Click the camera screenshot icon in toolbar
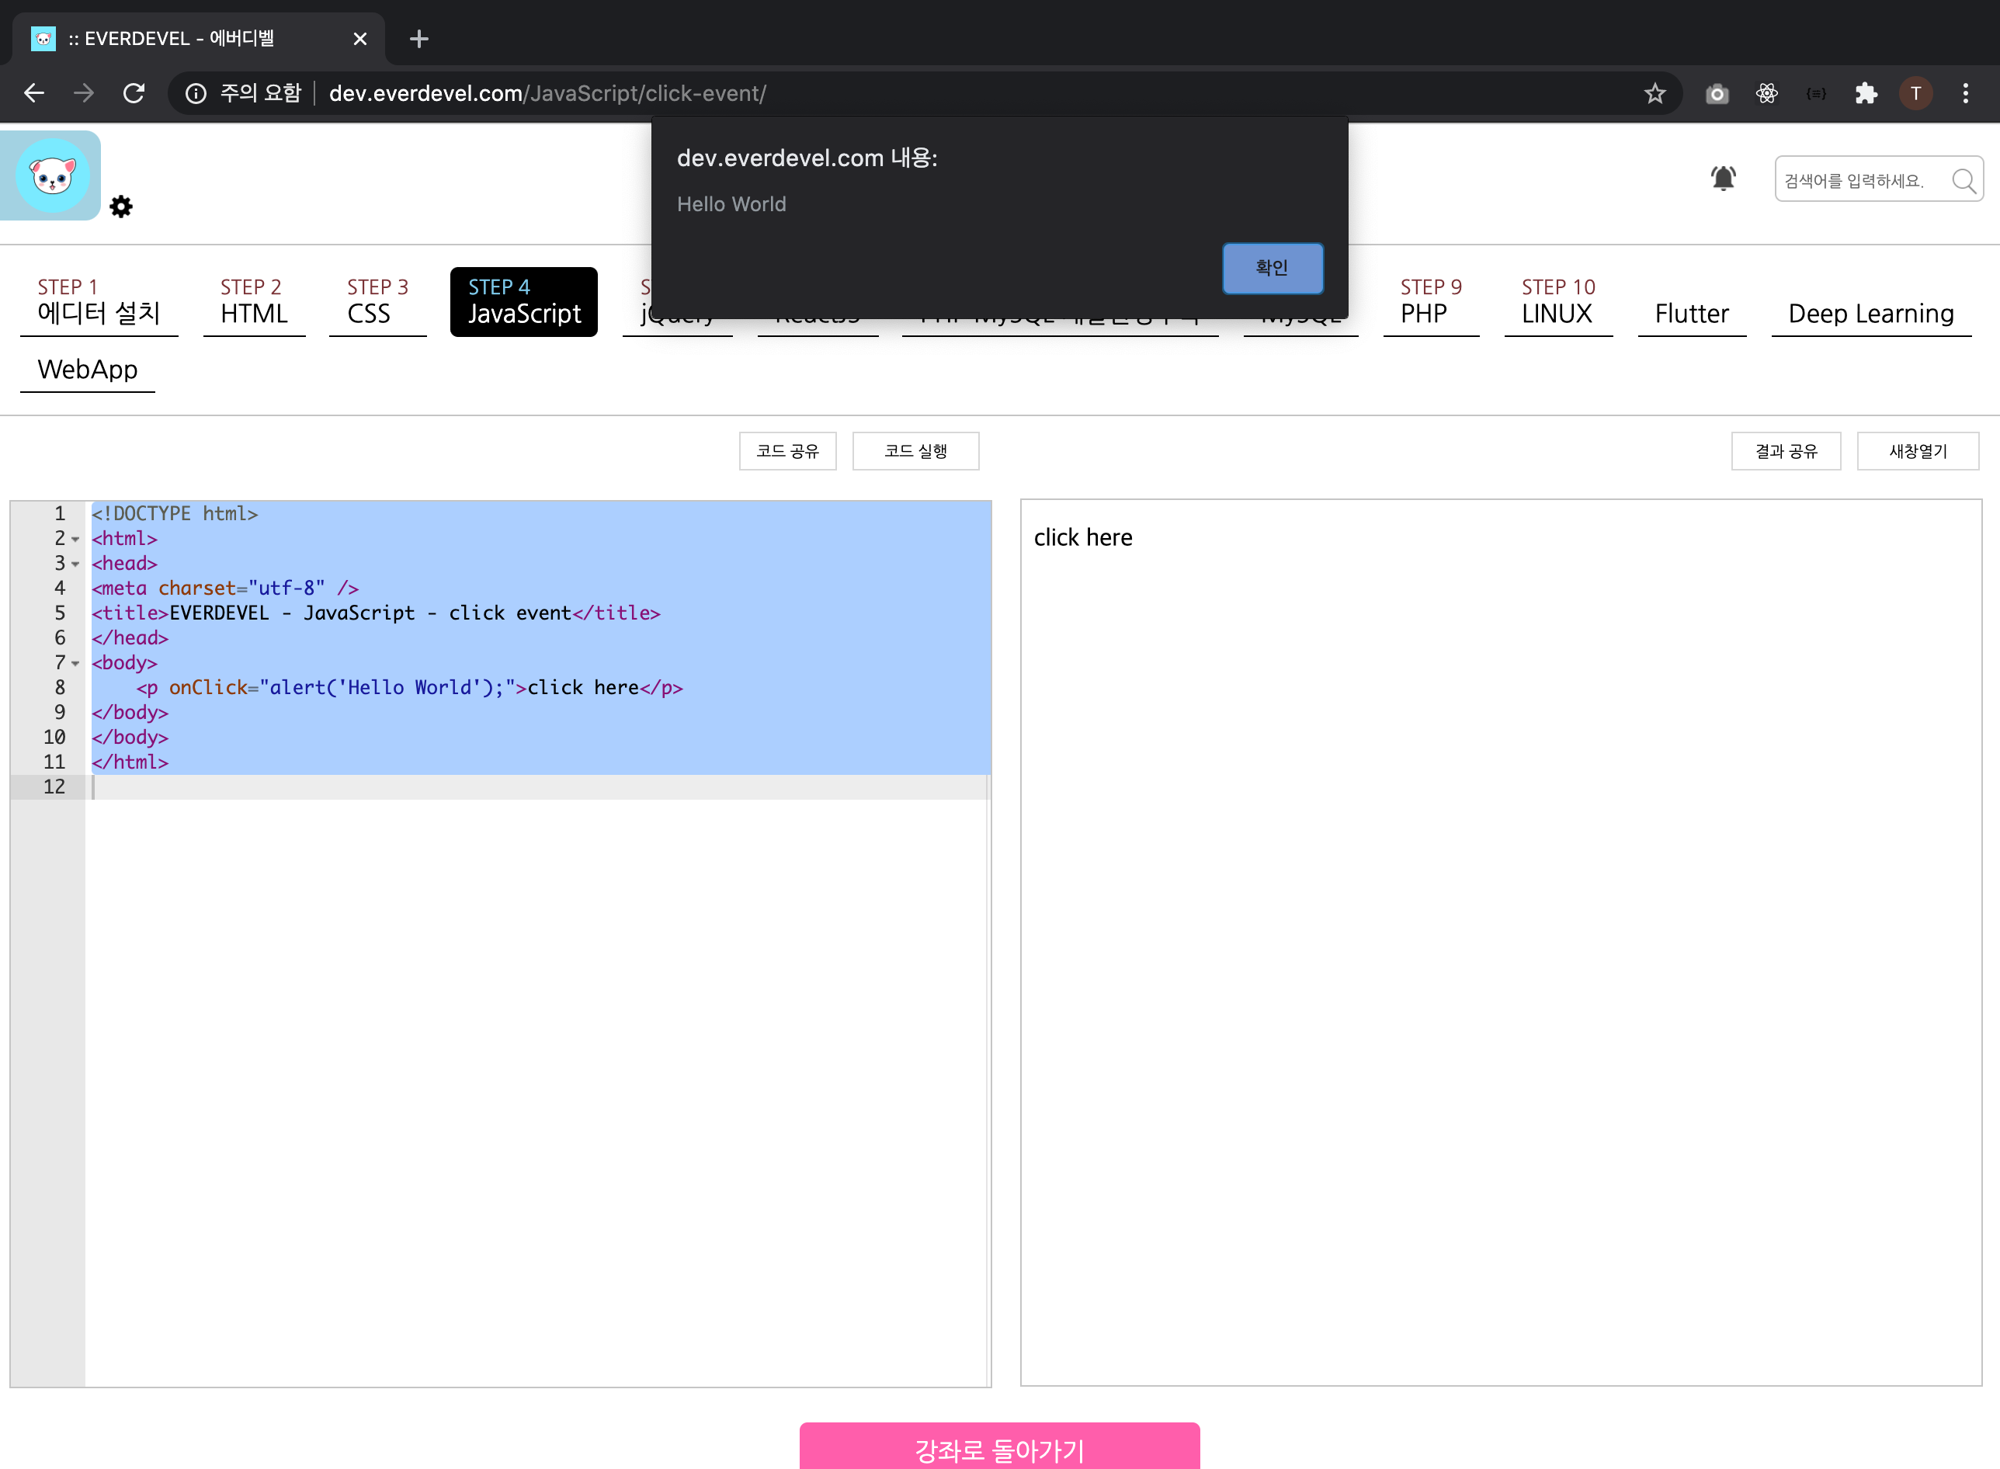The width and height of the screenshot is (2000, 1469). (1716, 93)
